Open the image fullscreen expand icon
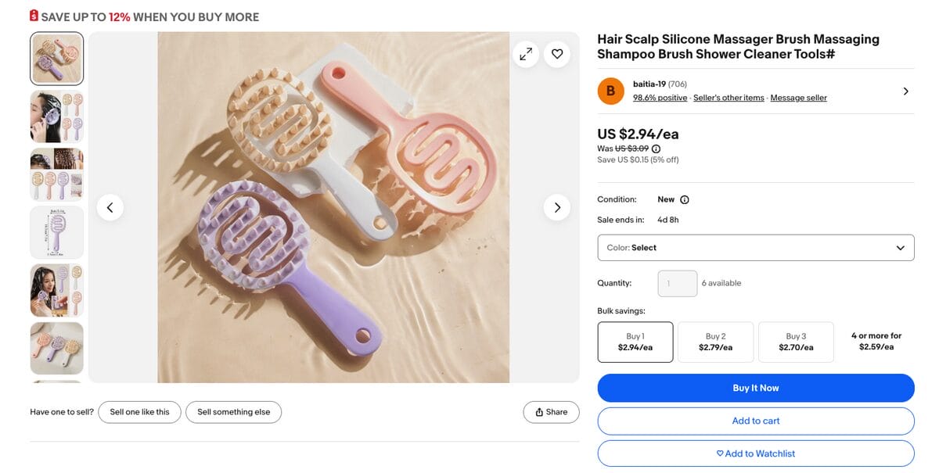The height and width of the screenshot is (473, 939). point(525,54)
